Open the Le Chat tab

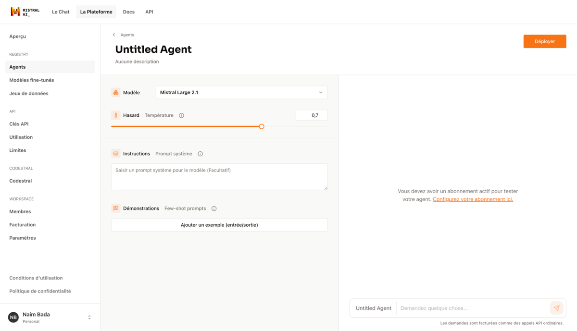tap(61, 12)
